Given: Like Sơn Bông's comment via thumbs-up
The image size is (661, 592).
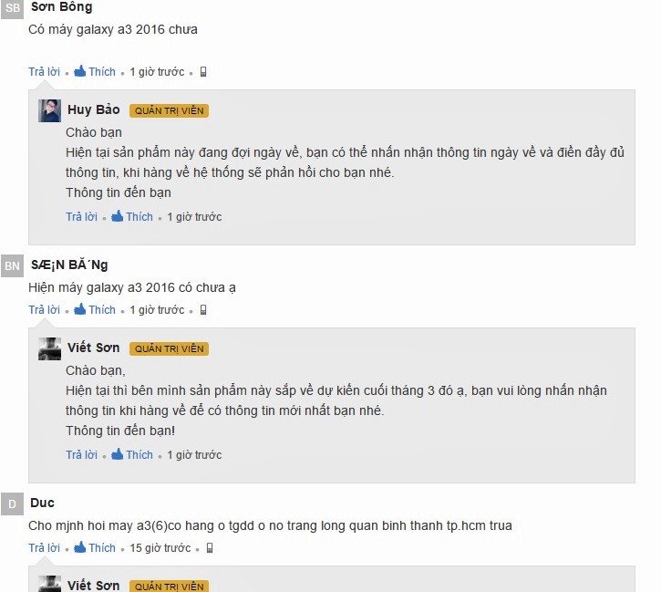Looking at the screenshot, I should (95, 72).
